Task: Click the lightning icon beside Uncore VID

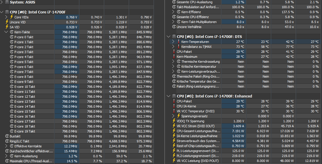Action: [x=7, y=22]
